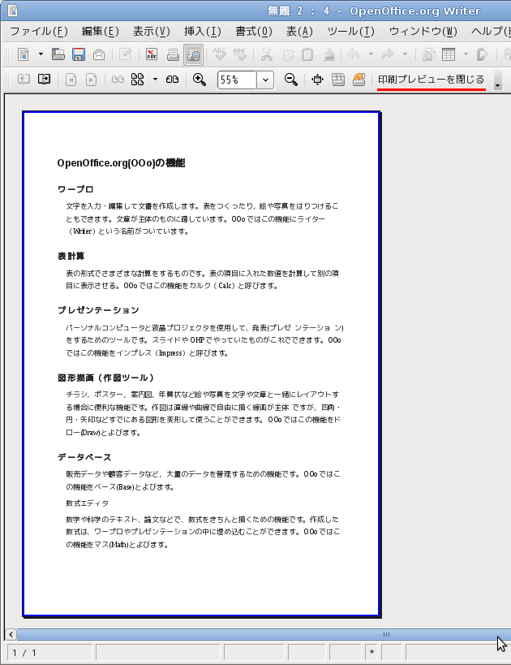The width and height of the screenshot is (511, 665).
Task: Switch to Book Preview view
Action: click(172, 80)
